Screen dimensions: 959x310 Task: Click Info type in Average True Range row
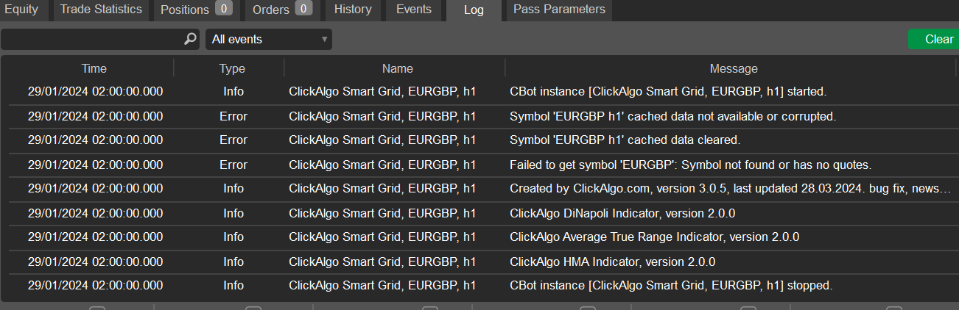tap(233, 237)
